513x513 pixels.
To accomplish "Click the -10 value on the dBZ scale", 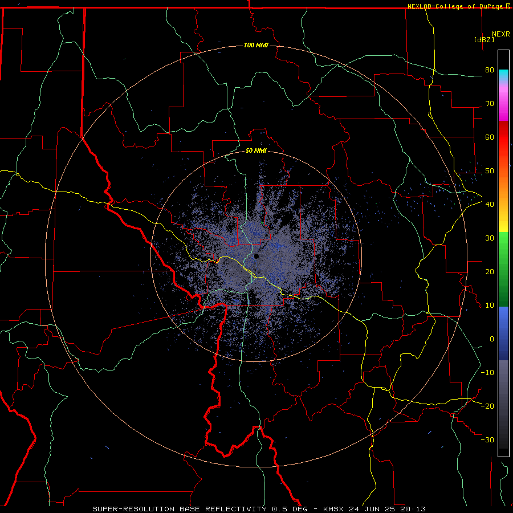I will [487, 373].
